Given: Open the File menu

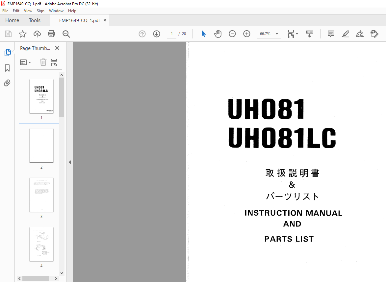Looking at the screenshot, I should pyautogui.click(x=5, y=11).
